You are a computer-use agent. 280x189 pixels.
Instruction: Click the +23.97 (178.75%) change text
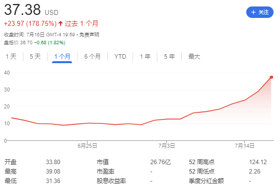30,23
